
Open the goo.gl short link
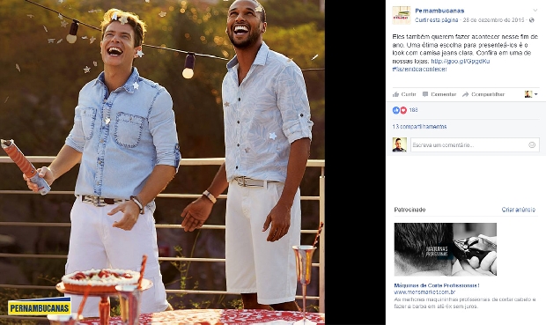(461, 62)
